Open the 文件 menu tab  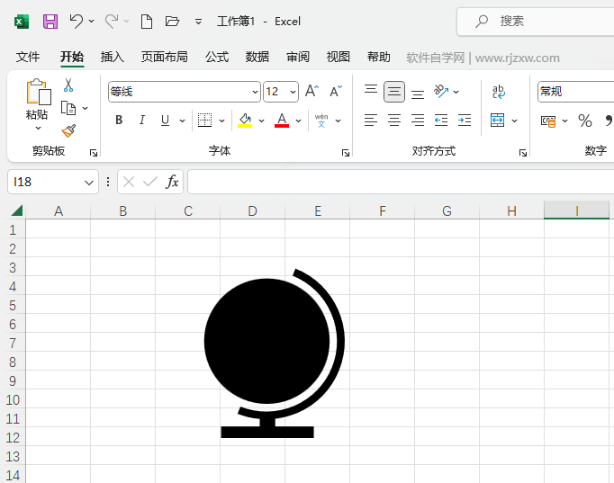pos(28,57)
